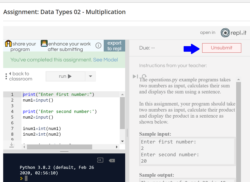250x182 pixels.
Task: Click the info circle icon
Action: pos(98,46)
